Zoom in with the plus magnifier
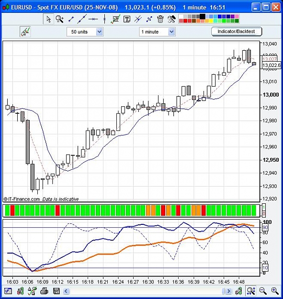This screenshot has height=299, width=283. point(275,291)
